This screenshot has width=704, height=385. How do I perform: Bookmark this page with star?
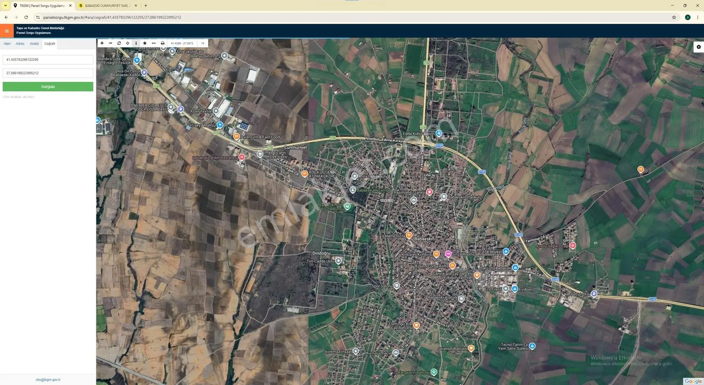(674, 18)
